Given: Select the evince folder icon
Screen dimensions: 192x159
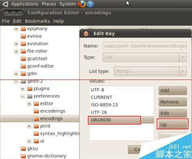Looking at the screenshot, I should click(23, 36).
